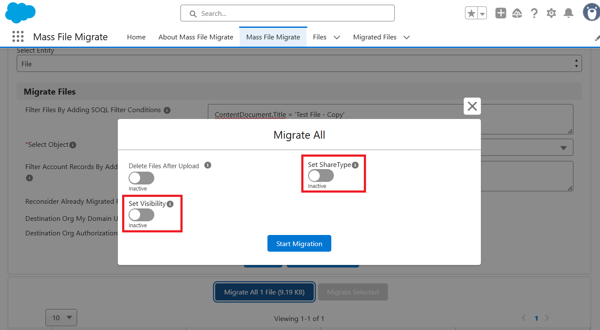This screenshot has height=330, width=600.
Task: Open Global Actions plus icon
Action: [x=501, y=13]
